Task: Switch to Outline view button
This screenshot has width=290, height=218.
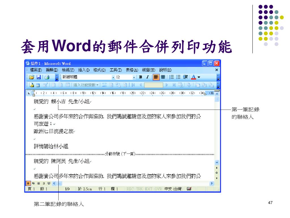Action: [x=44, y=183]
